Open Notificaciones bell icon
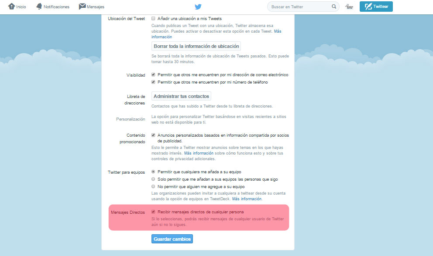The image size is (433, 256). 39,7
